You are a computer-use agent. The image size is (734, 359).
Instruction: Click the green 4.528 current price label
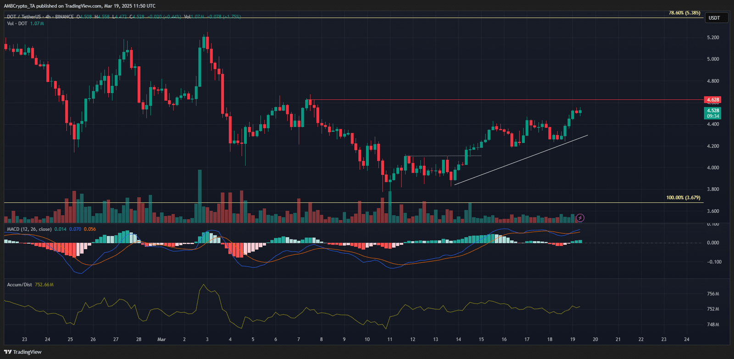coord(712,111)
